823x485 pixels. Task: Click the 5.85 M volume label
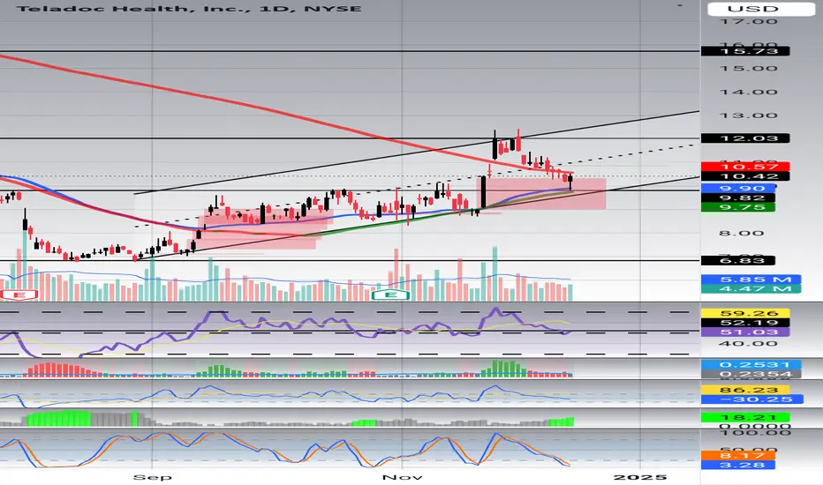click(x=751, y=280)
